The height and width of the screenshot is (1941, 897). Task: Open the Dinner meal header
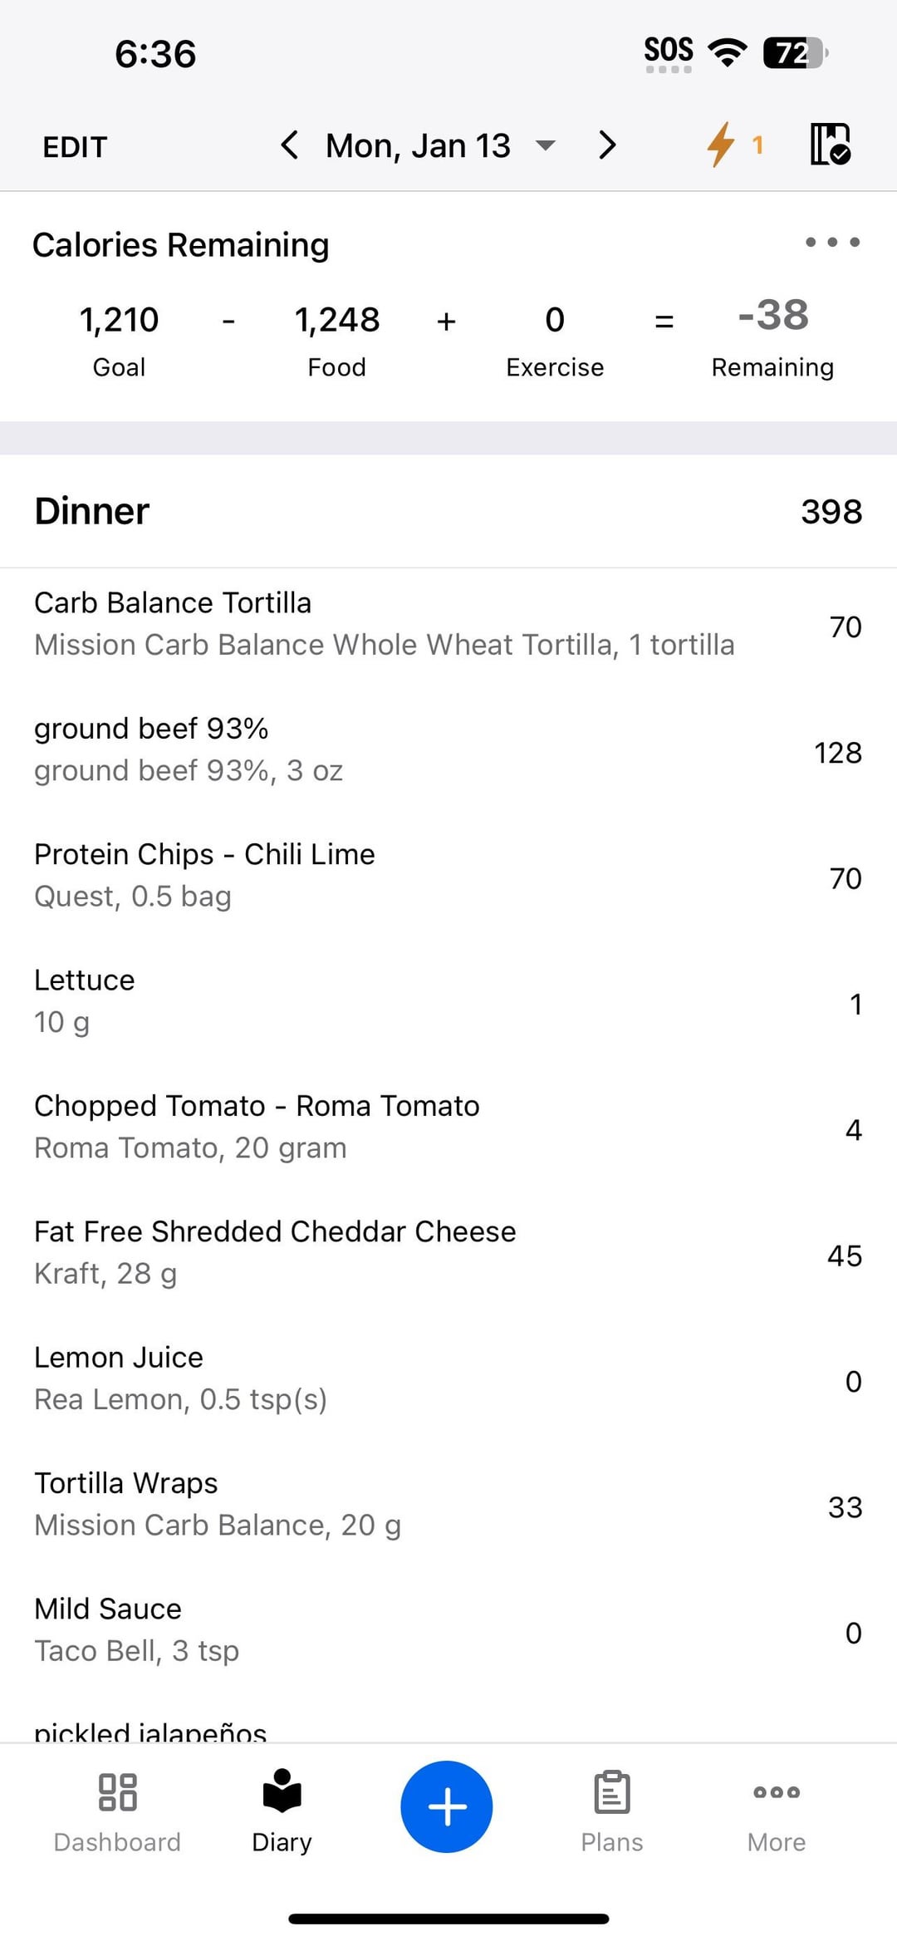click(448, 511)
